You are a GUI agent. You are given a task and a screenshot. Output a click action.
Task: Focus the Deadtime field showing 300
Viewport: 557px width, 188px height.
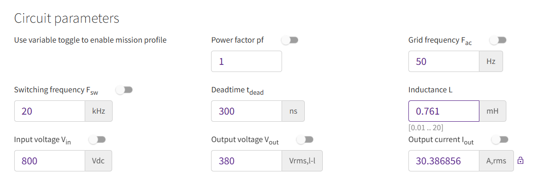(x=247, y=111)
